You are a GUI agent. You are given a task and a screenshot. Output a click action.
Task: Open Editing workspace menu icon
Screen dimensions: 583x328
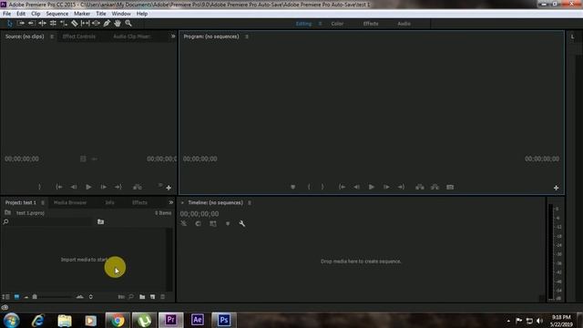point(320,24)
